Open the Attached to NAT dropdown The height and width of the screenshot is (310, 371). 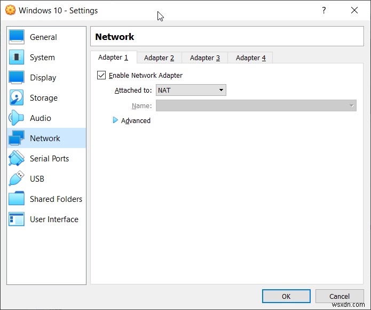191,90
